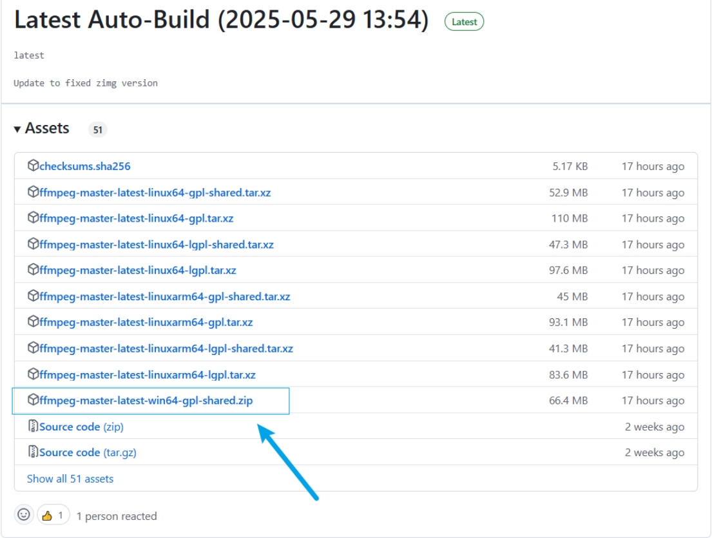
Task: Click the 45 MB file size
Action: [x=572, y=297]
